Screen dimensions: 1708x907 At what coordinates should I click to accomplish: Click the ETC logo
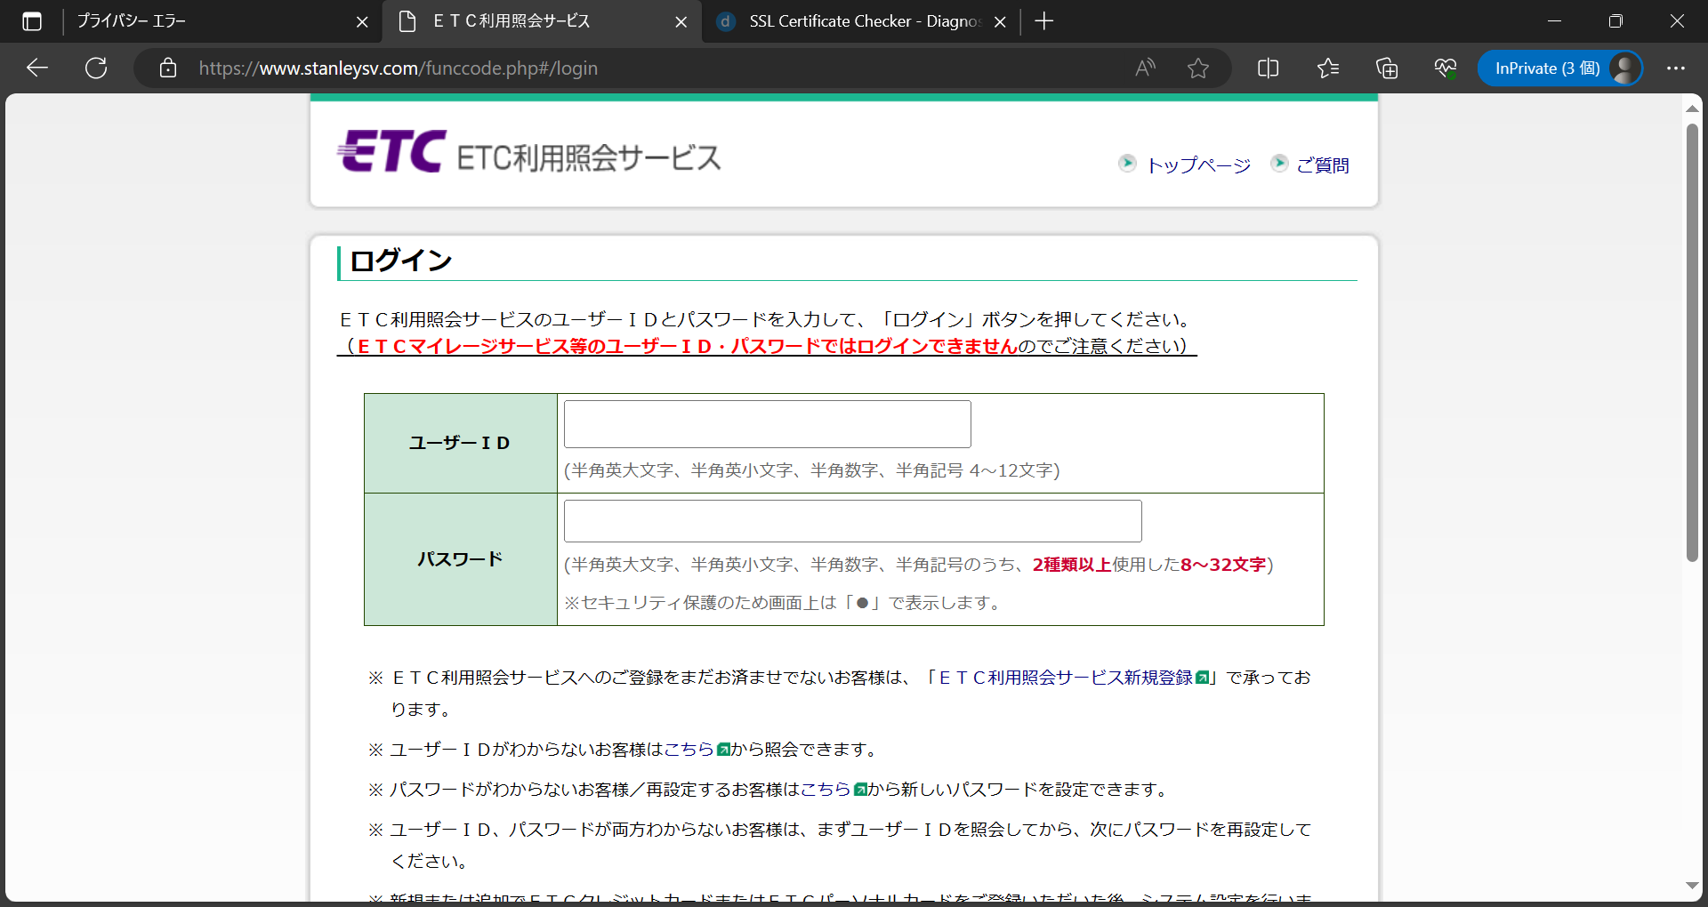pyautogui.click(x=391, y=151)
